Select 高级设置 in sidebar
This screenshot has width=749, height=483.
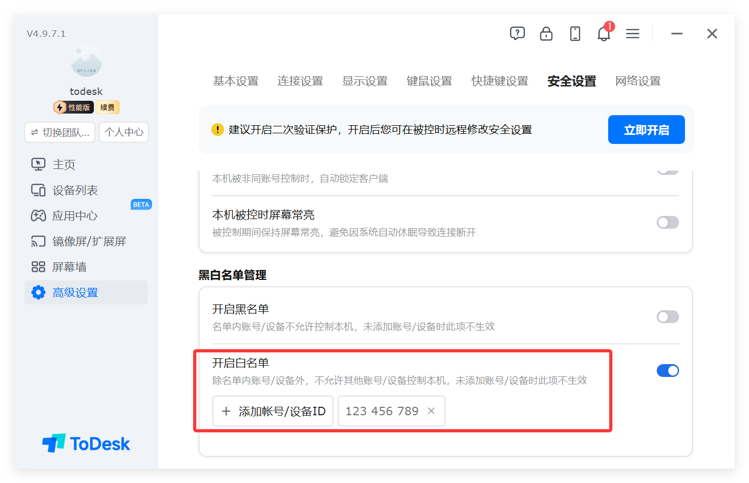(86, 293)
